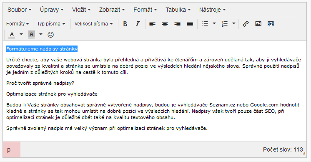
Task: Open the emoticons picker
Action: point(50,35)
